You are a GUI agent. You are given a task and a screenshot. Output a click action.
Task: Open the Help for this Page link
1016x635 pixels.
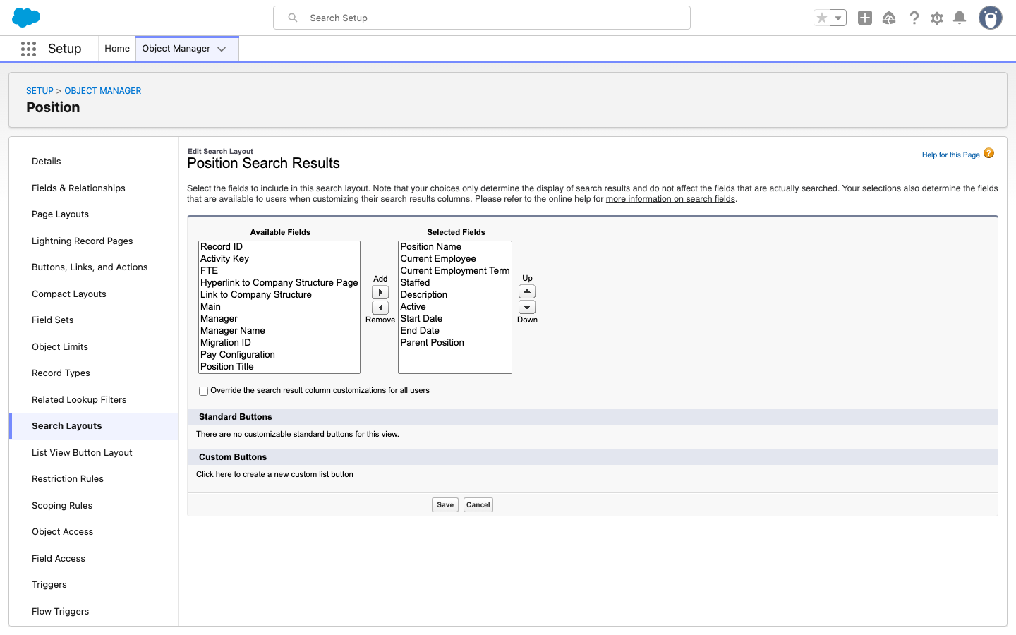pyautogui.click(x=950, y=155)
